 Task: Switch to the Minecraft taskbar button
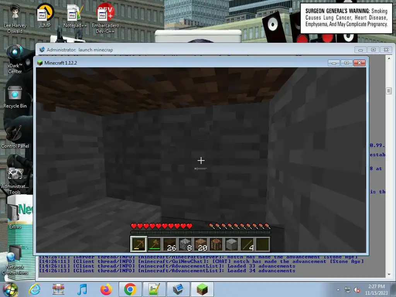click(202, 289)
